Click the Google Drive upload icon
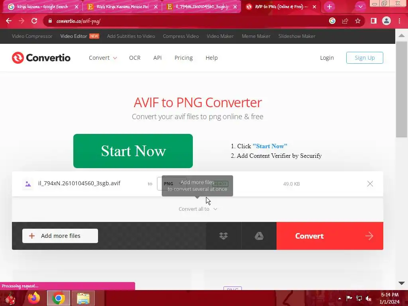 coord(259,236)
